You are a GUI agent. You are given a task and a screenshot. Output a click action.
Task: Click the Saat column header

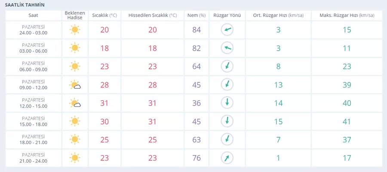click(x=33, y=15)
